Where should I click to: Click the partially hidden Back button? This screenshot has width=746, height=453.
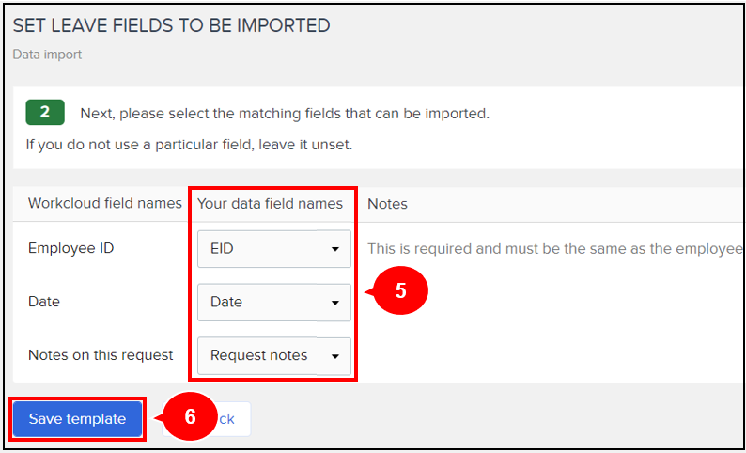(226, 419)
